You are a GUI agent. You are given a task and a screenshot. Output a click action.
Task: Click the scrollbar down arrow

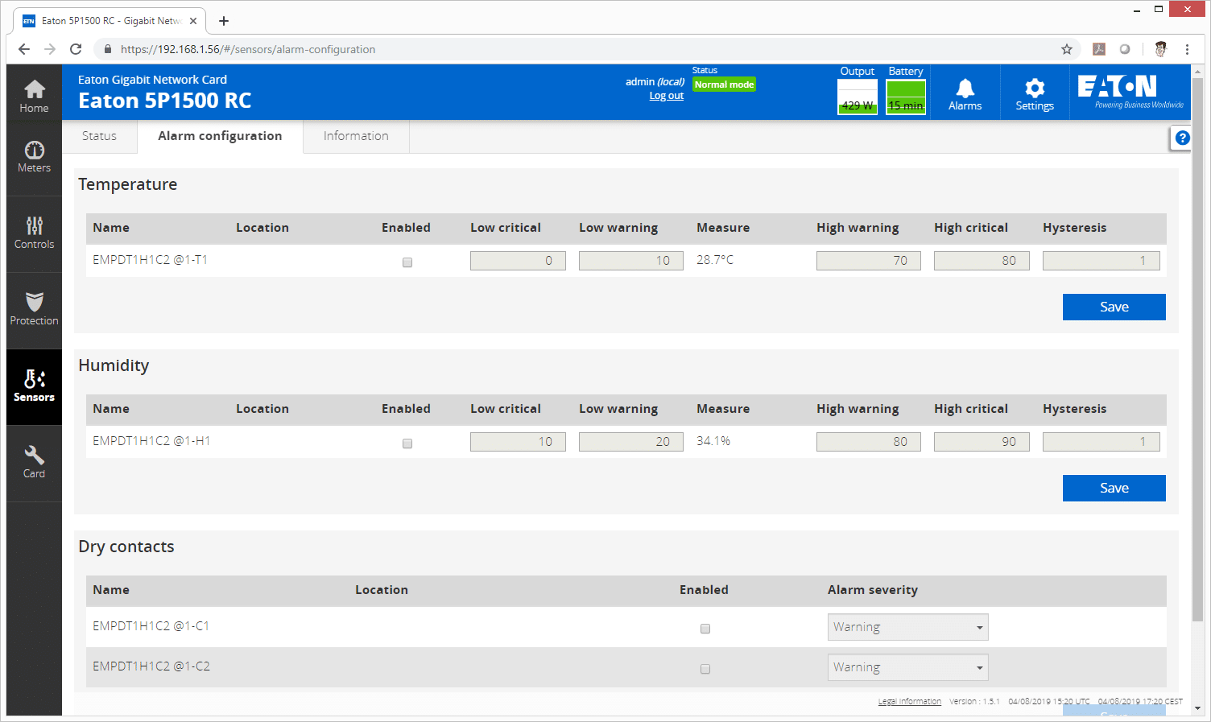click(1197, 708)
